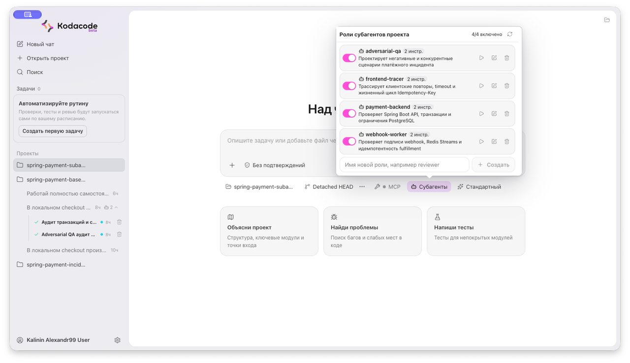Delete the Adversarial QA audit chat
Viewport: 630px width, 363px height.
pyautogui.click(x=119, y=234)
